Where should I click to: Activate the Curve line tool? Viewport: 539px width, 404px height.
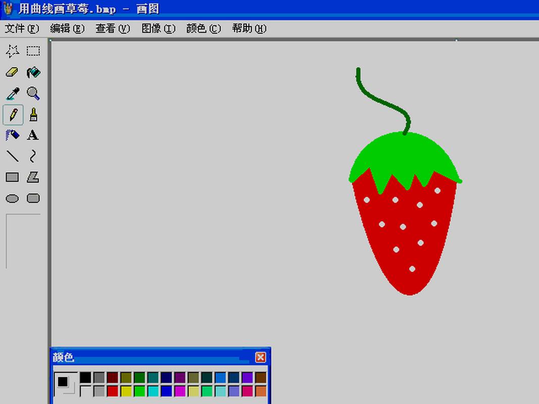32,157
